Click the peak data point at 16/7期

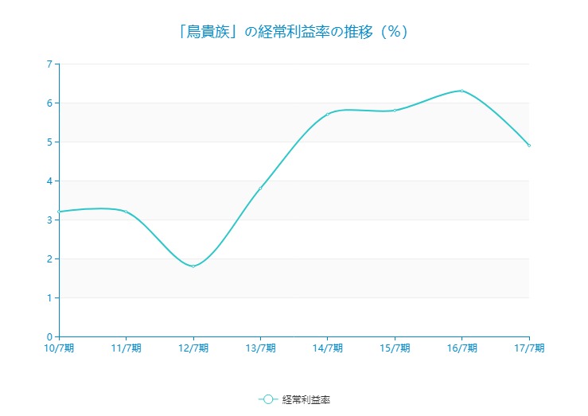pos(461,91)
